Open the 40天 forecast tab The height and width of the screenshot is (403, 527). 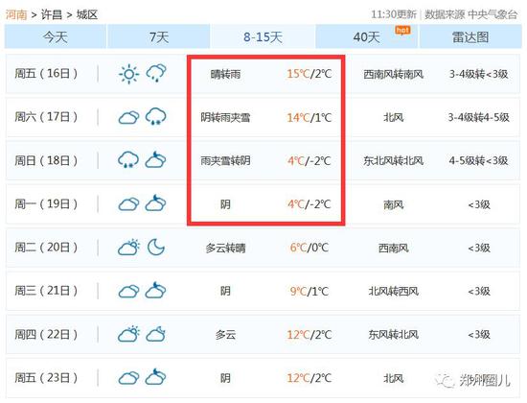click(366, 36)
